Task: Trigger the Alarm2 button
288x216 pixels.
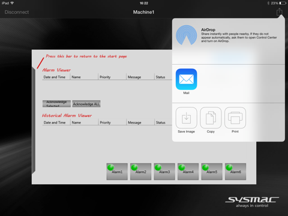Action: point(140,172)
